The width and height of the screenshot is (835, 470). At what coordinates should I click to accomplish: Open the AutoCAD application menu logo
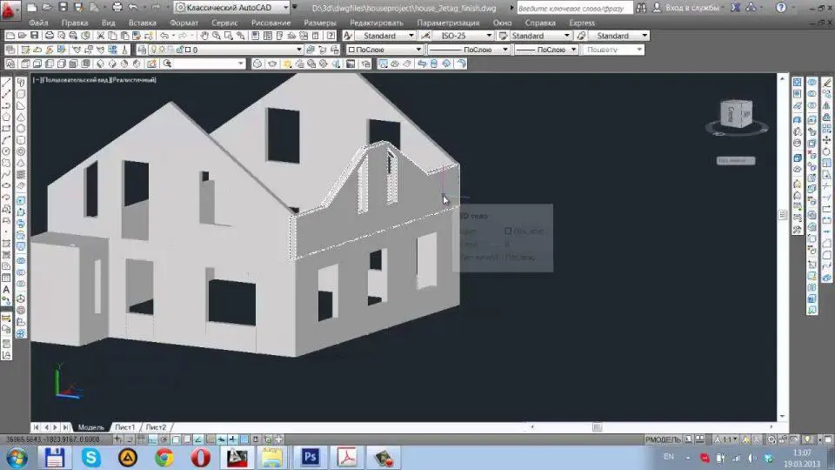coord(10,9)
